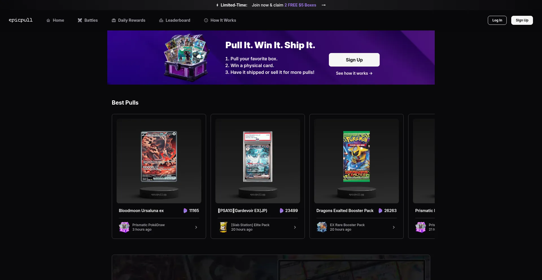This screenshot has height=280, width=542.
Task: Click the Pull It. Win It. Ship It. headline
Action: [270, 45]
